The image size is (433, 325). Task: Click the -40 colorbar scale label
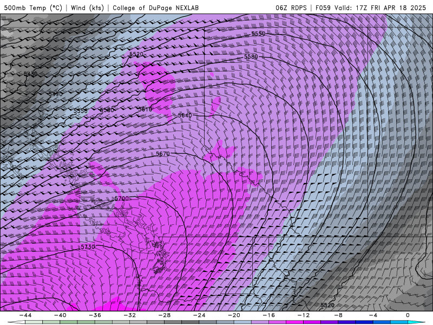pyautogui.click(x=60, y=315)
